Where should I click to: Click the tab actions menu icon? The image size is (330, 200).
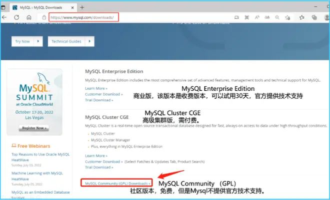point(2,8)
